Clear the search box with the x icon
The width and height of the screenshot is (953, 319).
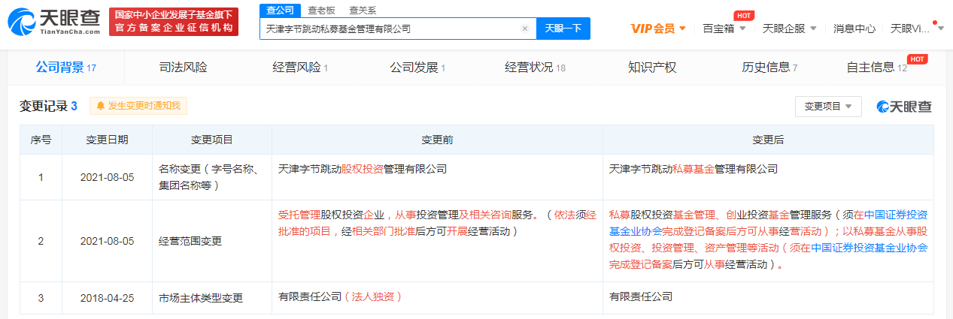pos(525,29)
